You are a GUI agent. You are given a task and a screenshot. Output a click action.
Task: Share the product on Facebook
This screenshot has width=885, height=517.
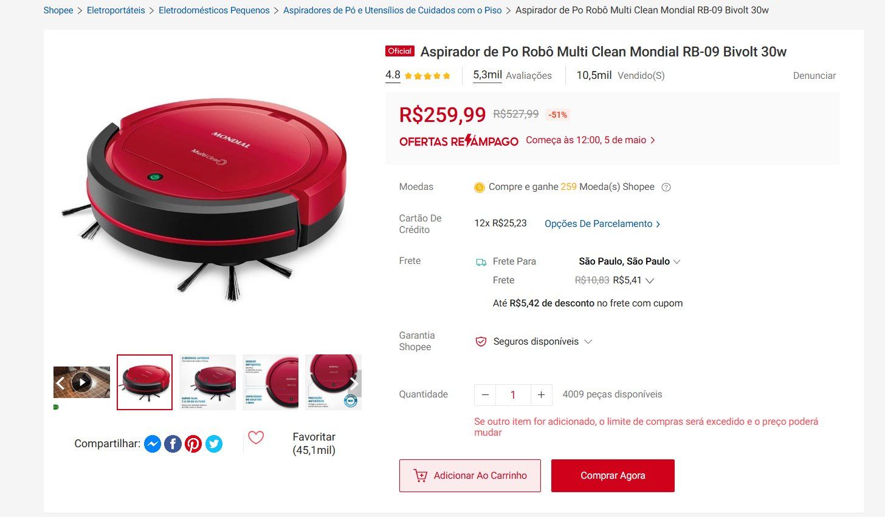pos(173,444)
